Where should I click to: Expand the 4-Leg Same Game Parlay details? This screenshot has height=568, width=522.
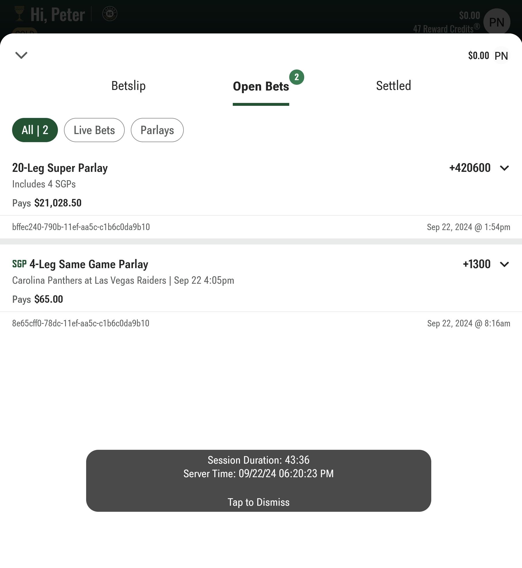(504, 264)
